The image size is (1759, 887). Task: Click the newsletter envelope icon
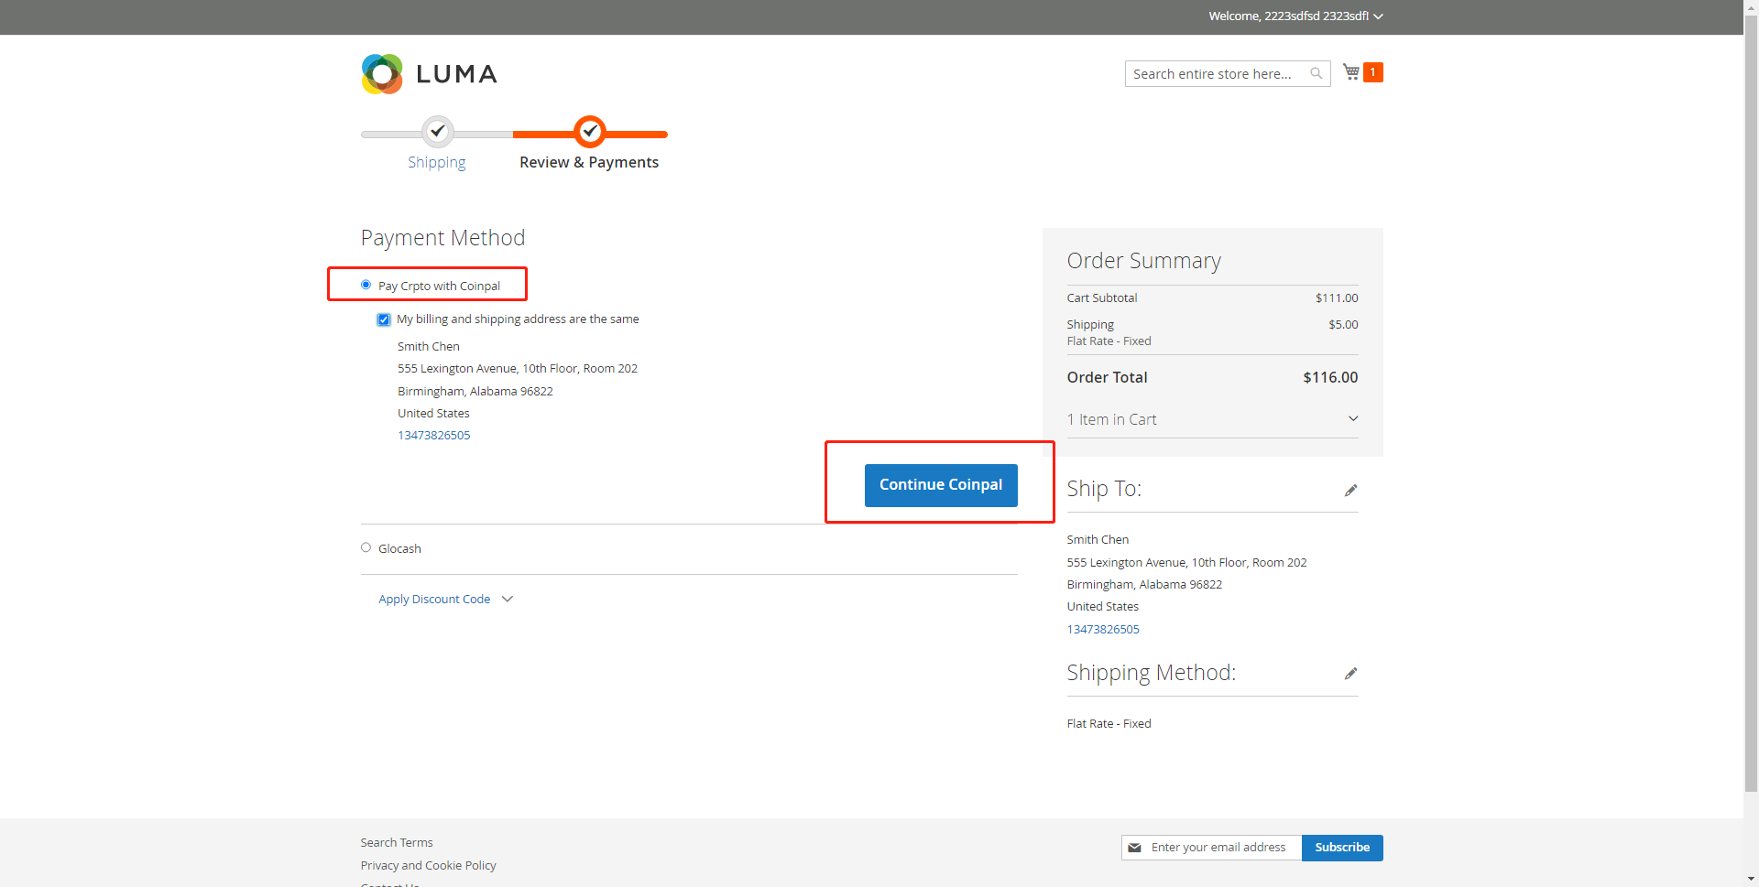pyautogui.click(x=1134, y=848)
